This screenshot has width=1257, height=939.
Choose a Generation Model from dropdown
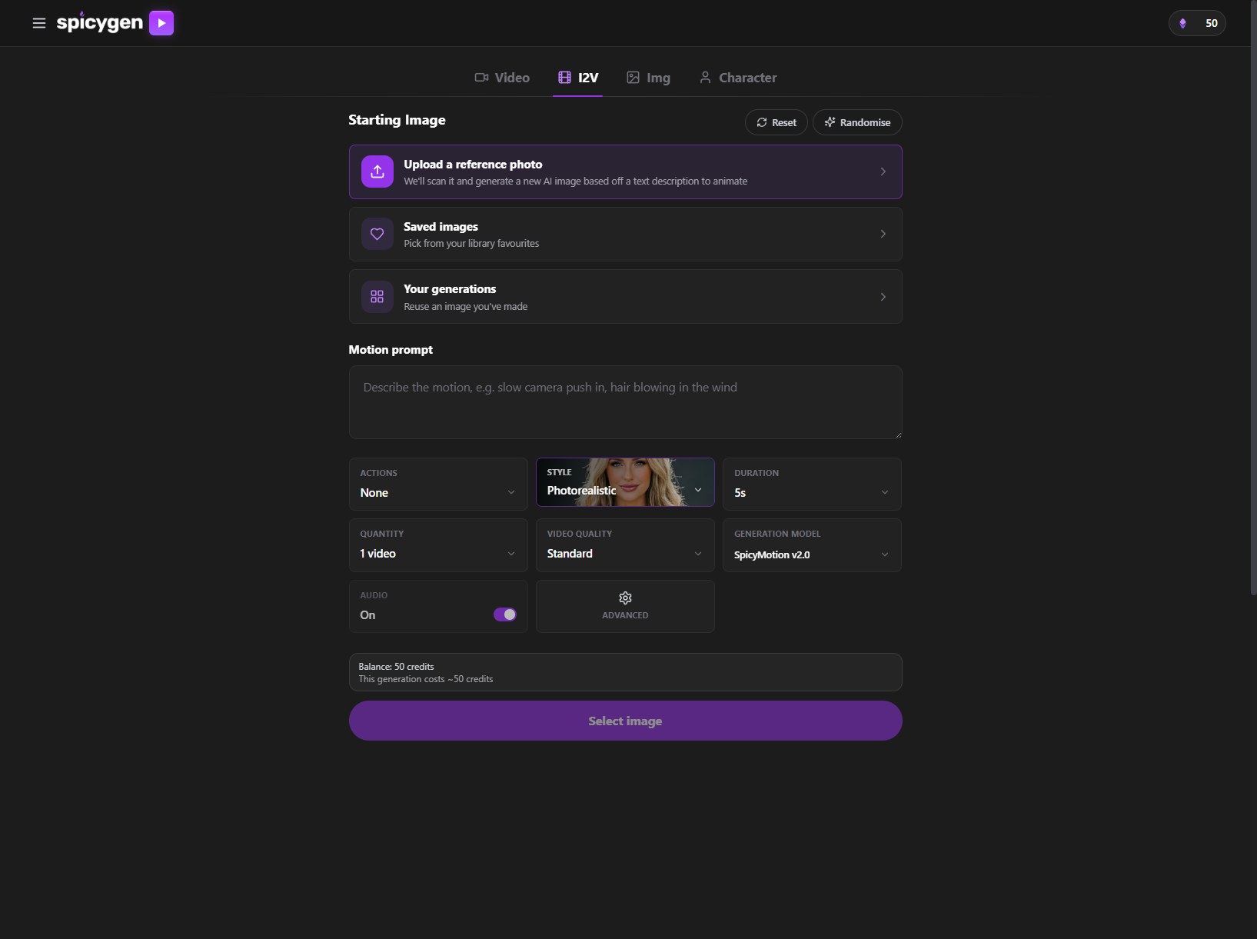point(812,545)
